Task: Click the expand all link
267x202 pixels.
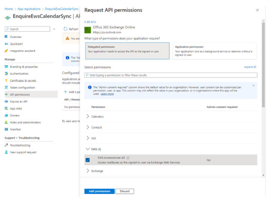Action: [x=250, y=67]
